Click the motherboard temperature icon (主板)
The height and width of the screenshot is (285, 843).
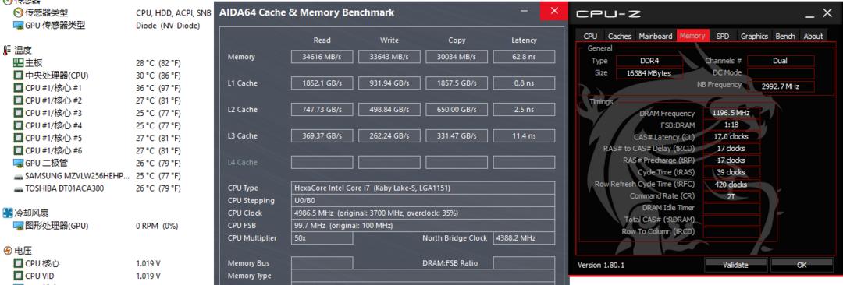pyautogui.click(x=18, y=63)
